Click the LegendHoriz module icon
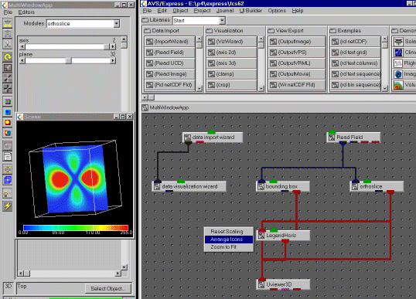Screen dimensions: 416x299 pyautogui.click(x=261, y=236)
